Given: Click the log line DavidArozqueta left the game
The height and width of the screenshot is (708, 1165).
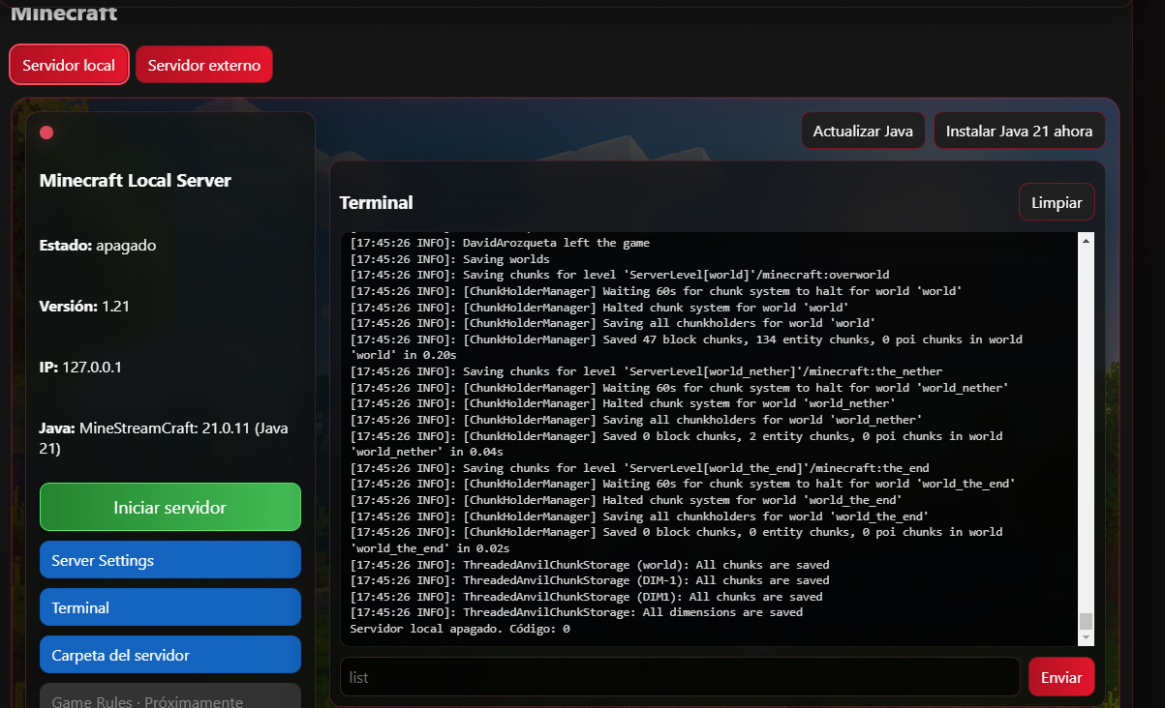Looking at the screenshot, I should coord(500,243).
